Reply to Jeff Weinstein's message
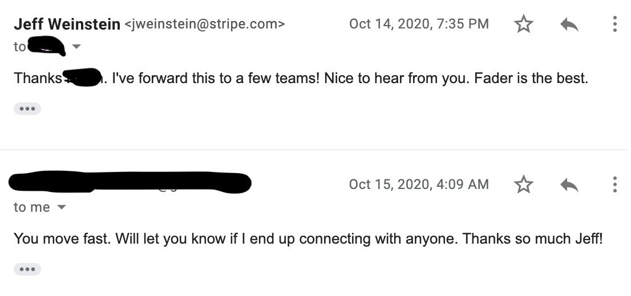Screen dimensions: 631x296 click(x=569, y=24)
